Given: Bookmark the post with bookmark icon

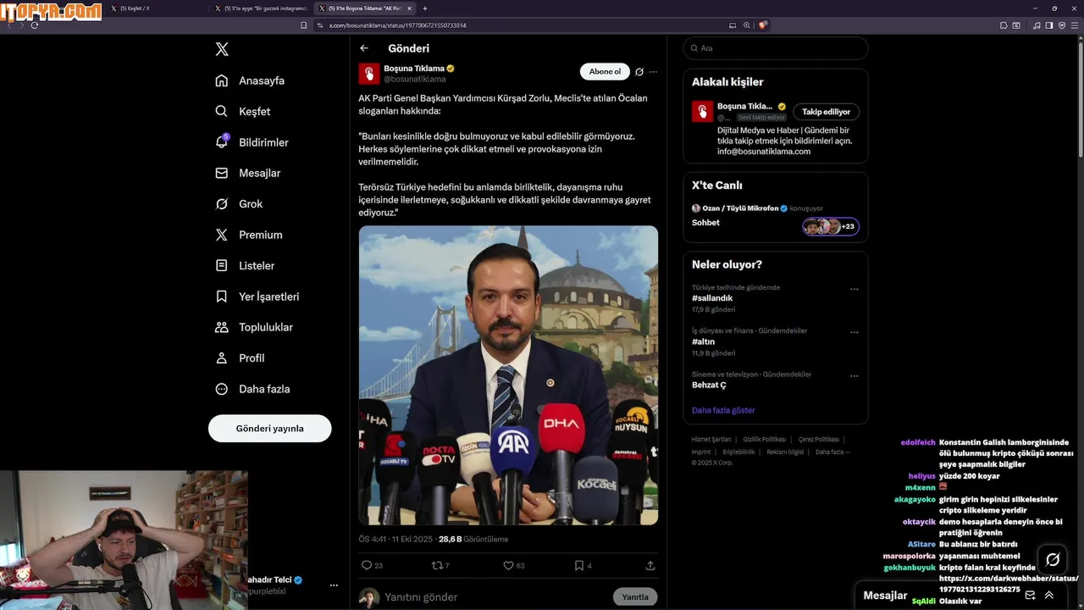Looking at the screenshot, I should click(x=579, y=565).
